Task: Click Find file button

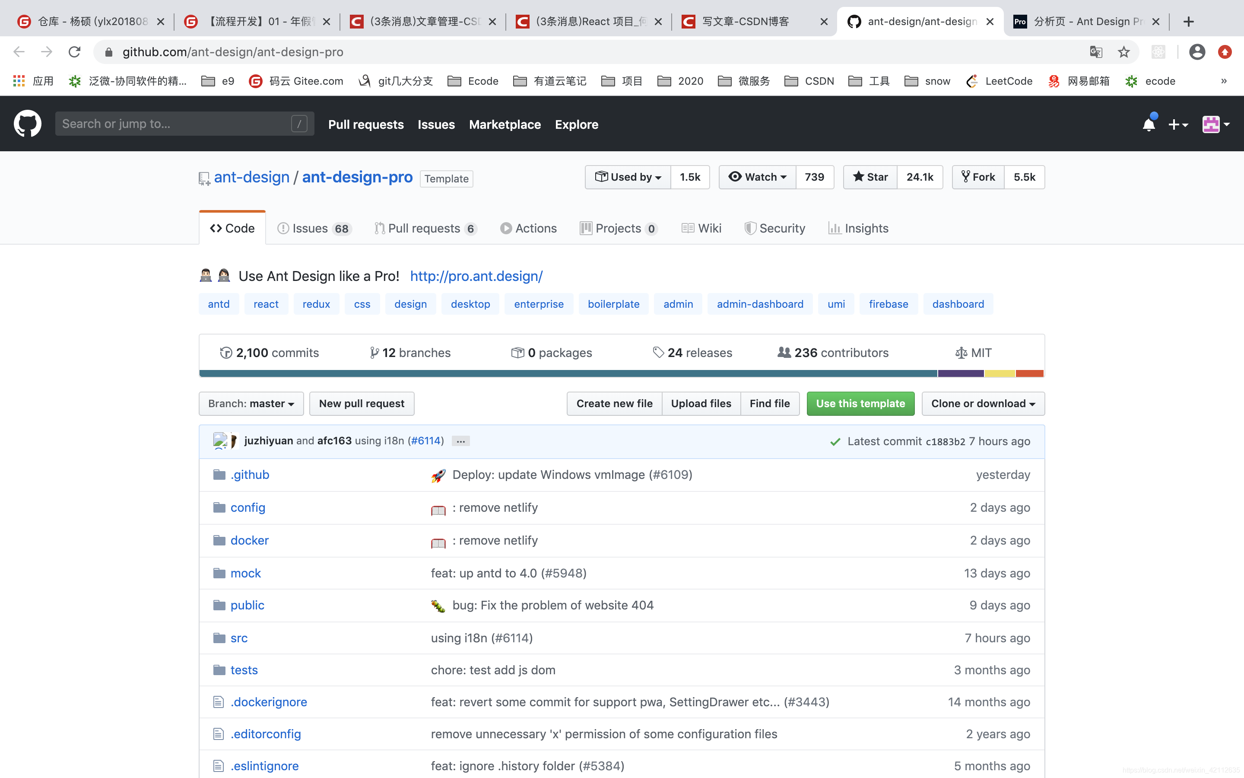Action: [770, 403]
